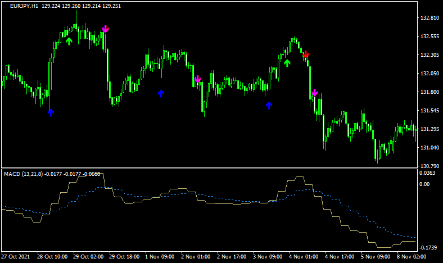
Task: Click the 2 Nov 17:00 time label
Action: coord(232,257)
